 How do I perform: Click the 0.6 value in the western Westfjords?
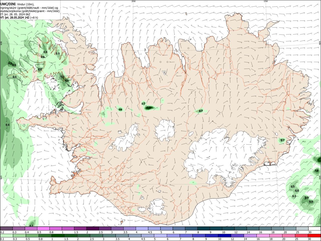pos(40,70)
